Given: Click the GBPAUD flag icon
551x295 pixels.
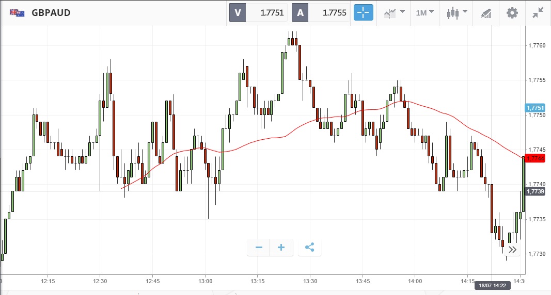Looking at the screenshot, I should (x=17, y=13).
